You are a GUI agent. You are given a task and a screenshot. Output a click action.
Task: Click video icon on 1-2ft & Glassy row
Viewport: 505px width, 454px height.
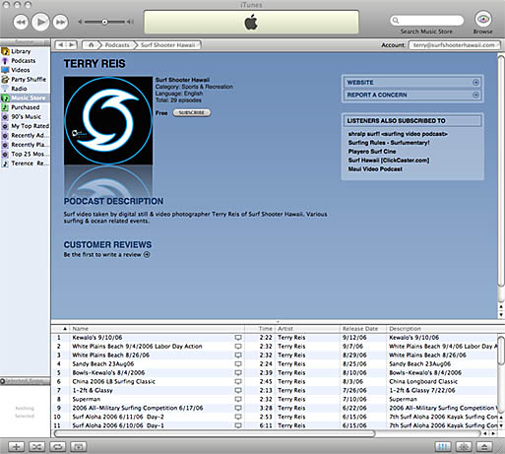[x=238, y=390]
